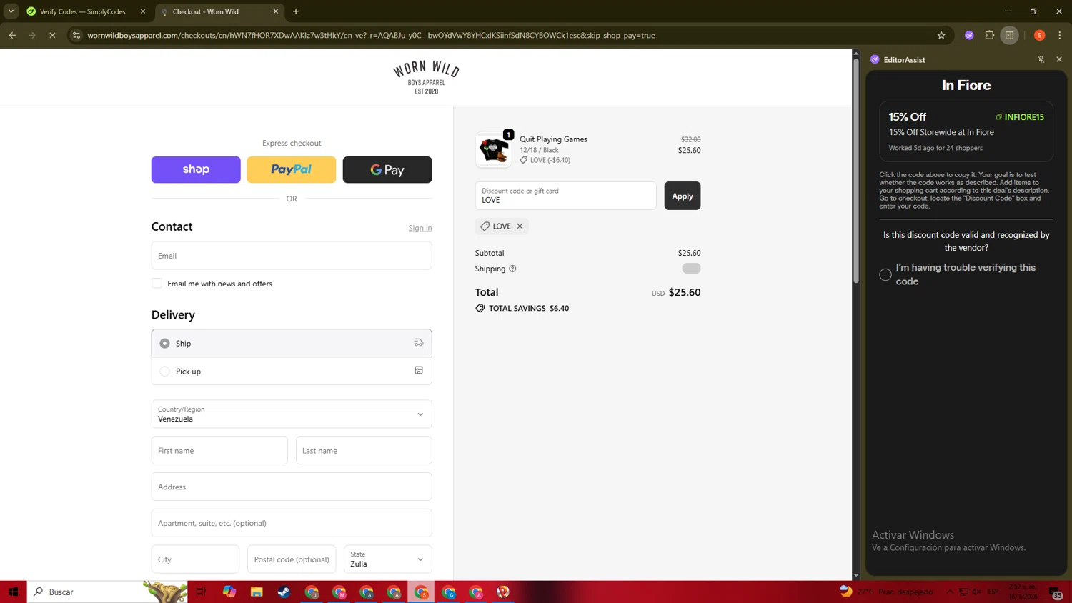The height and width of the screenshot is (603, 1072).
Task: Focus the City field
Action: (195, 559)
